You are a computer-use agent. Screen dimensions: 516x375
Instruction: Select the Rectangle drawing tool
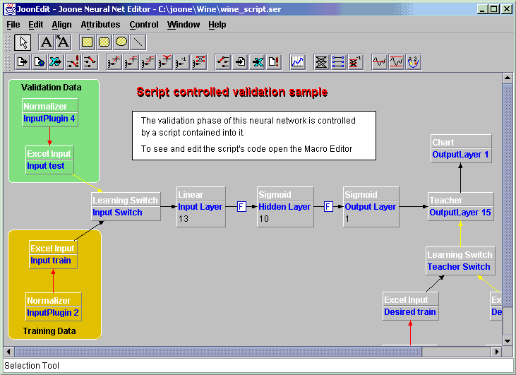pos(88,42)
